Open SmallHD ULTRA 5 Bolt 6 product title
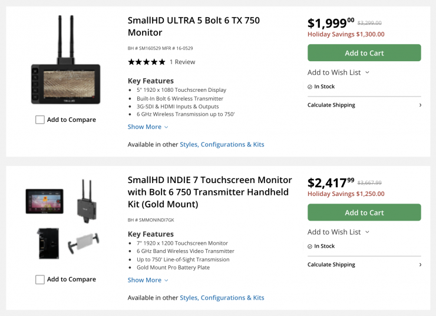436x316 pixels. (x=193, y=26)
